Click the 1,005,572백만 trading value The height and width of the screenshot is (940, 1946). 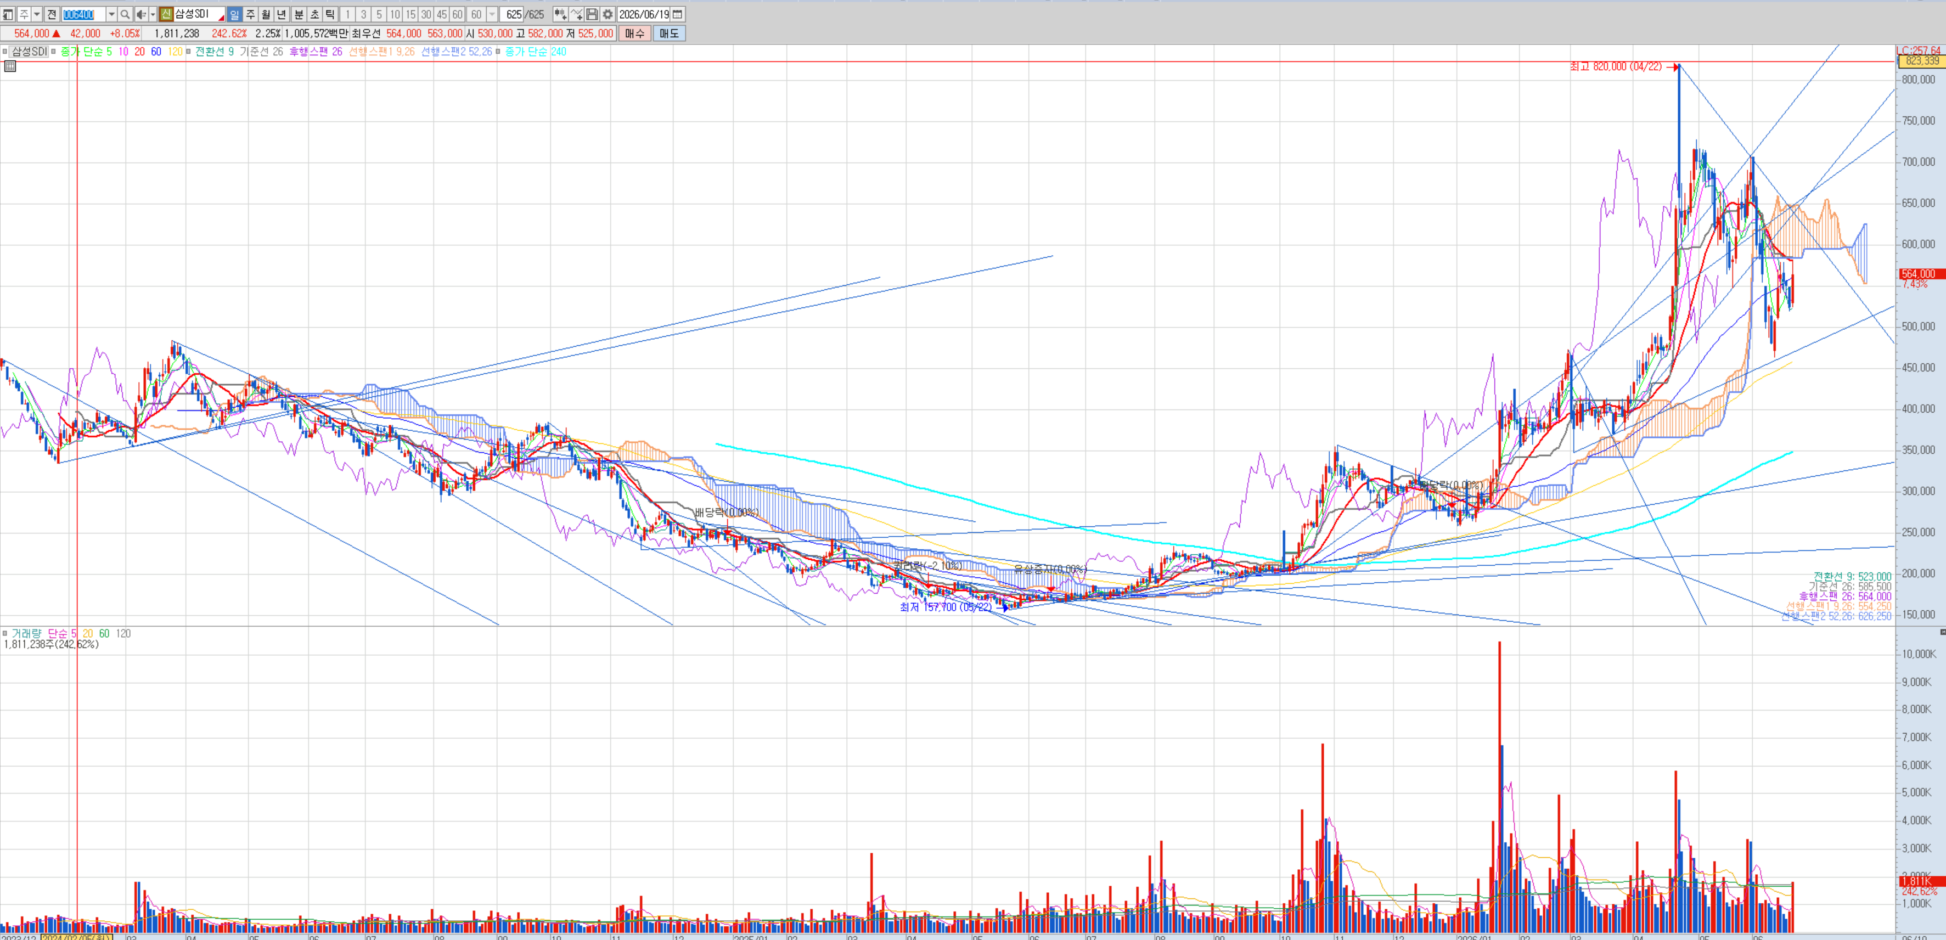[317, 33]
